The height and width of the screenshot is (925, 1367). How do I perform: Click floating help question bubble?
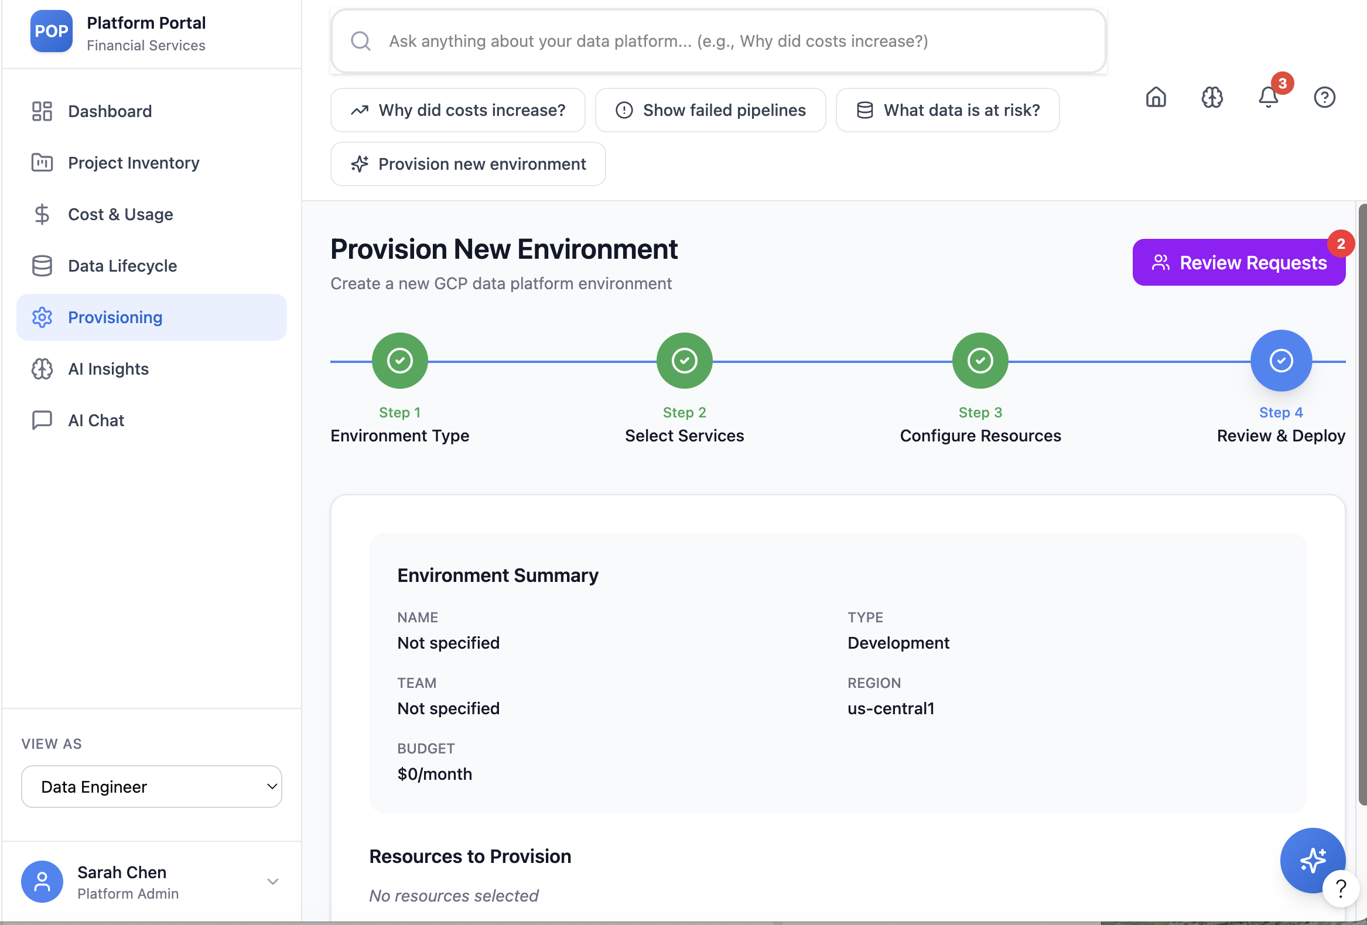(1341, 889)
